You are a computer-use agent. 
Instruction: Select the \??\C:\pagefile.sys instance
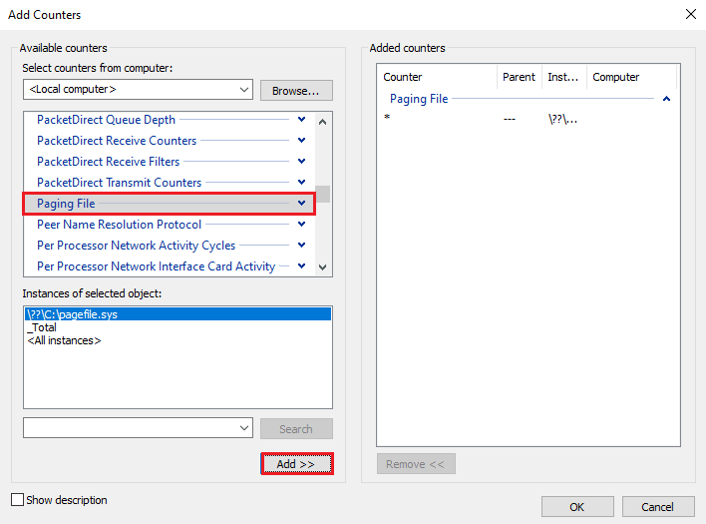(x=177, y=314)
